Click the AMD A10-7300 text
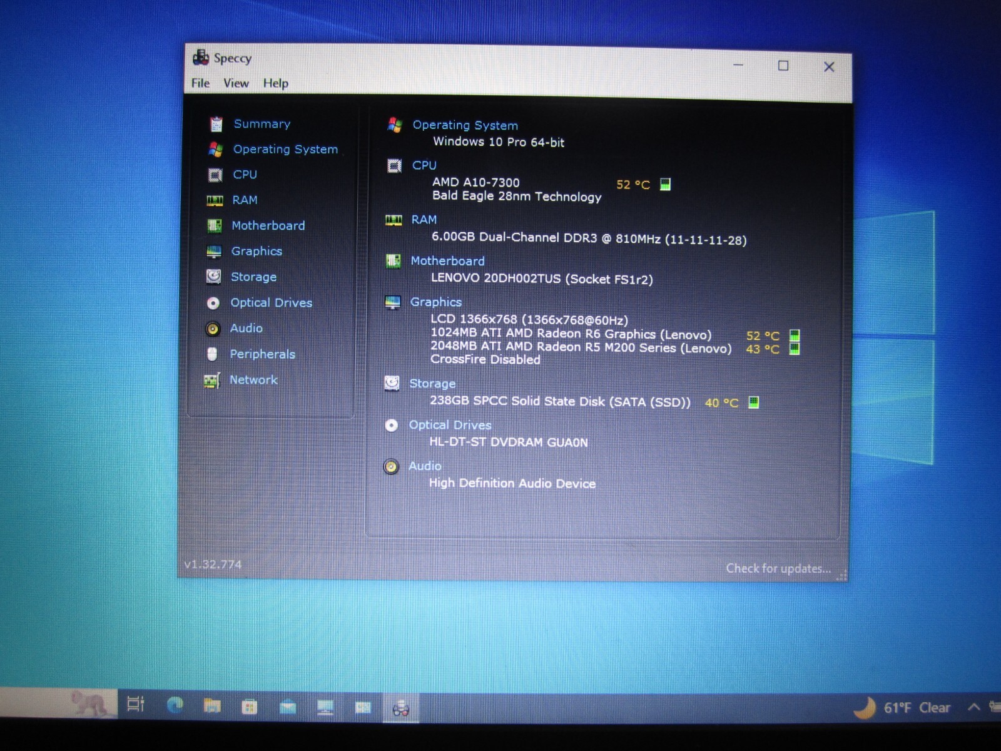The width and height of the screenshot is (1001, 751). tap(475, 182)
